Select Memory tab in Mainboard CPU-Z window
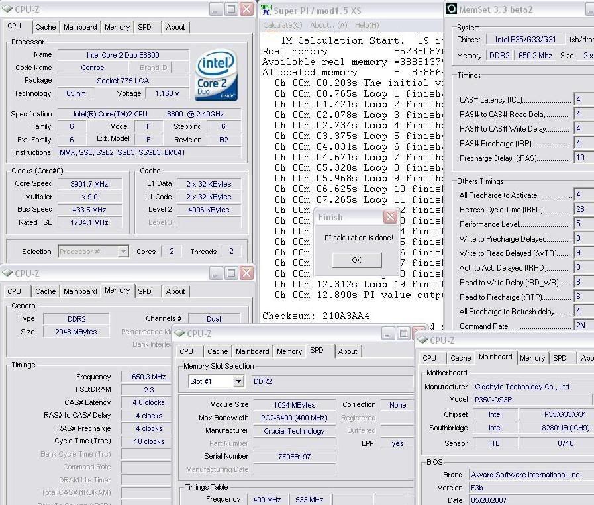The height and width of the screenshot is (505, 594). 532,358
